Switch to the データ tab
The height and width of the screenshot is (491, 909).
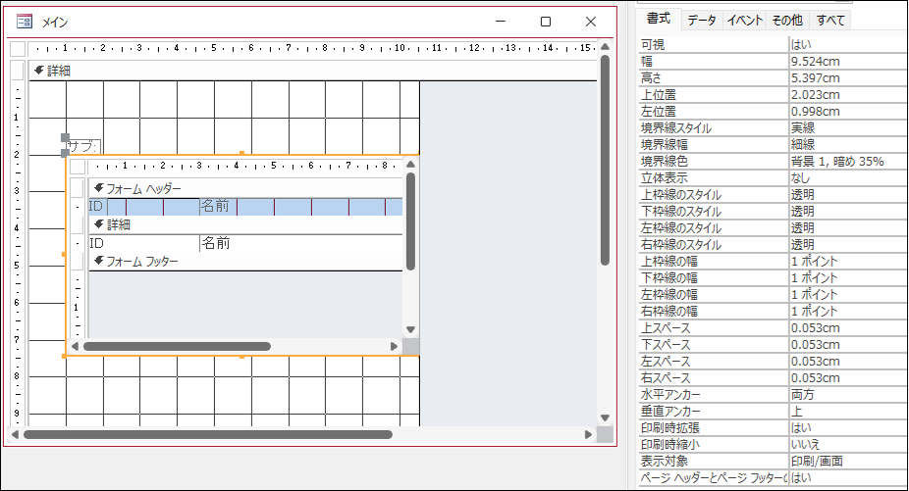[702, 21]
